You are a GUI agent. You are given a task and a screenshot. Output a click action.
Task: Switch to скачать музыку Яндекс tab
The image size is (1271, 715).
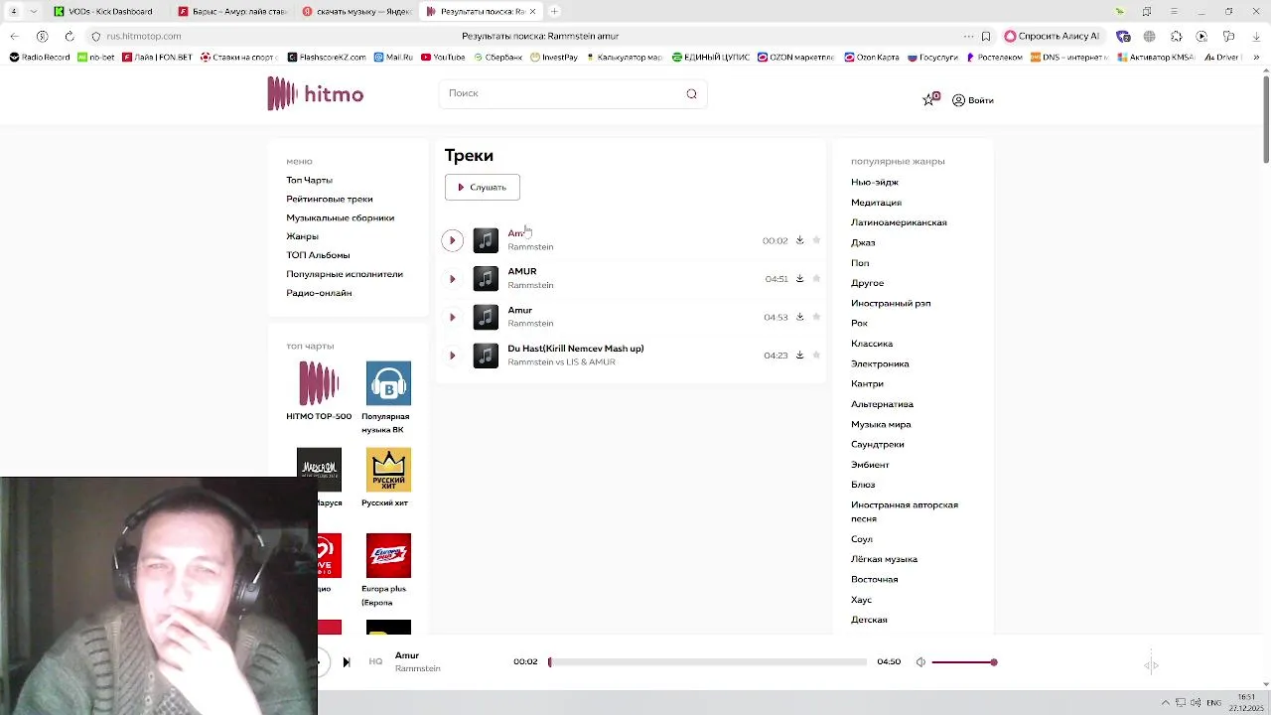coord(356,11)
